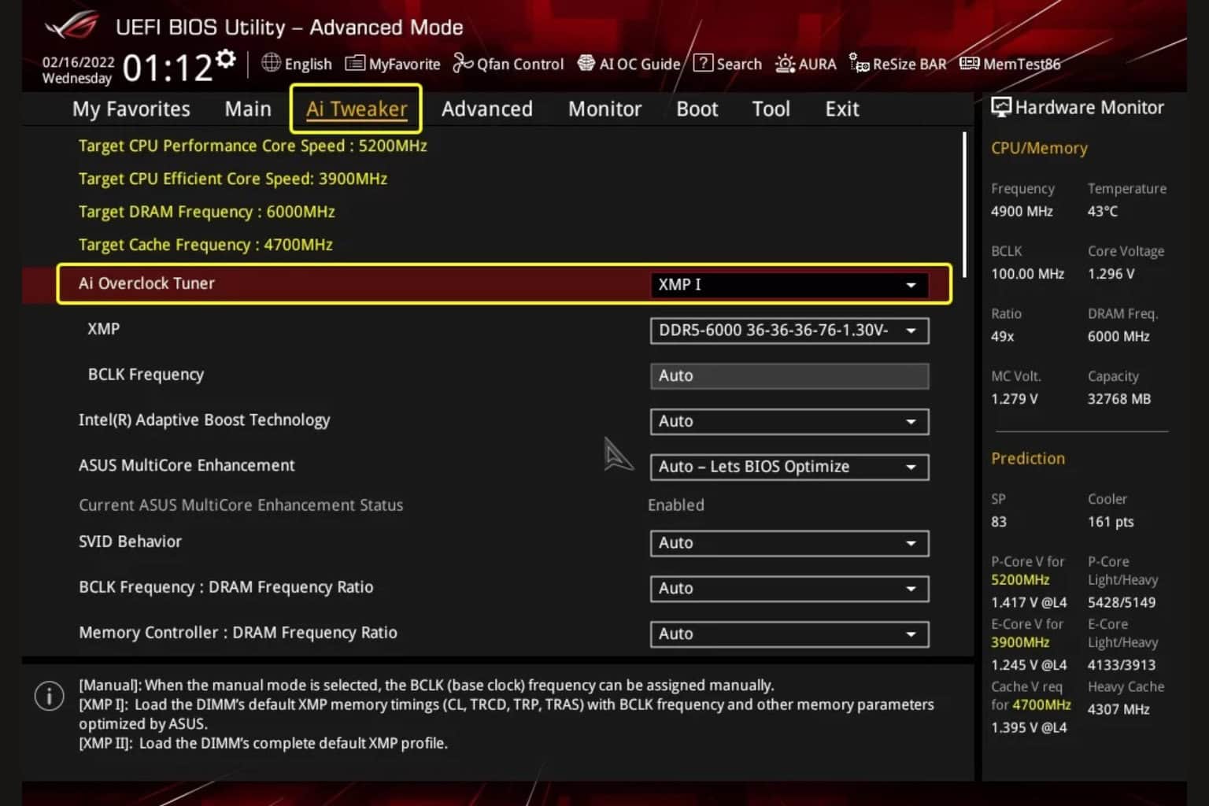The height and width of the screenshot is (806, 1209).
Task: Select SVID Behavior label
Action: [x=130, y=542]
